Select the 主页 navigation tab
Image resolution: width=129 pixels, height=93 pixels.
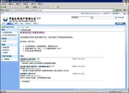[x=4, y=23]
